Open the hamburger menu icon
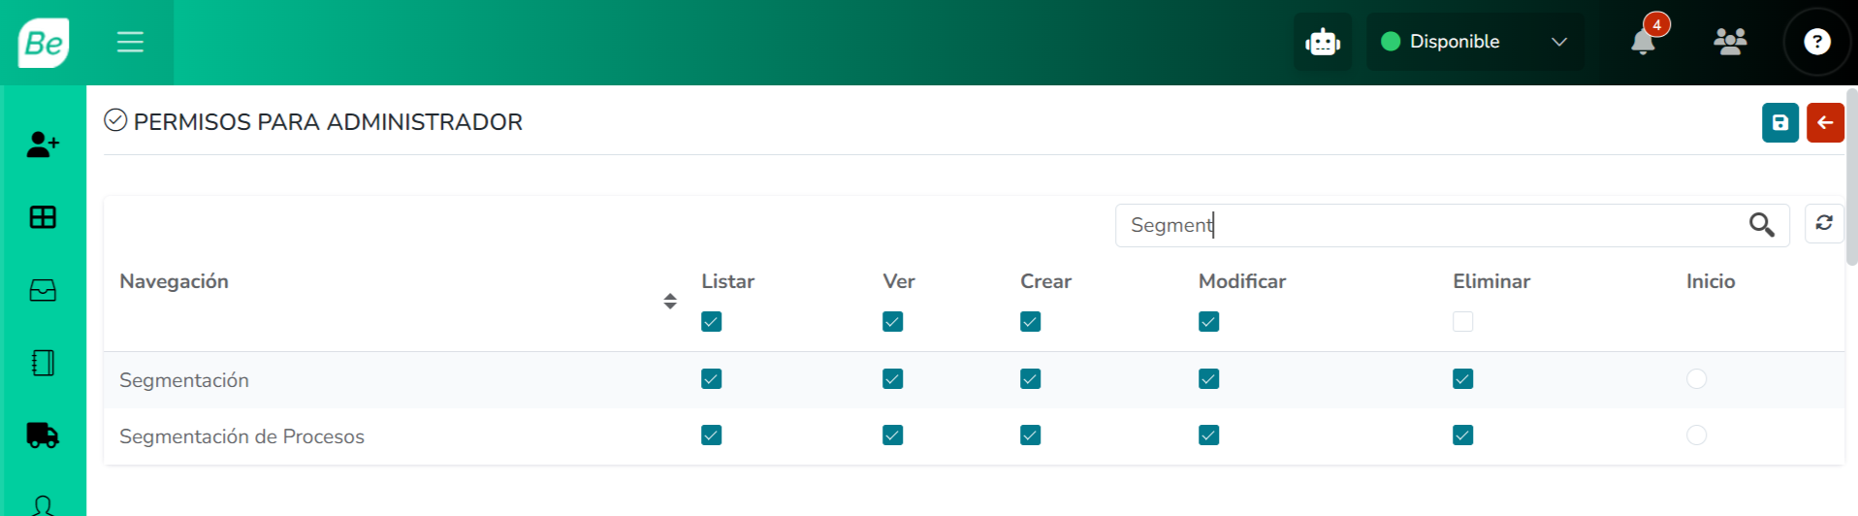 [x=130, y=42]
